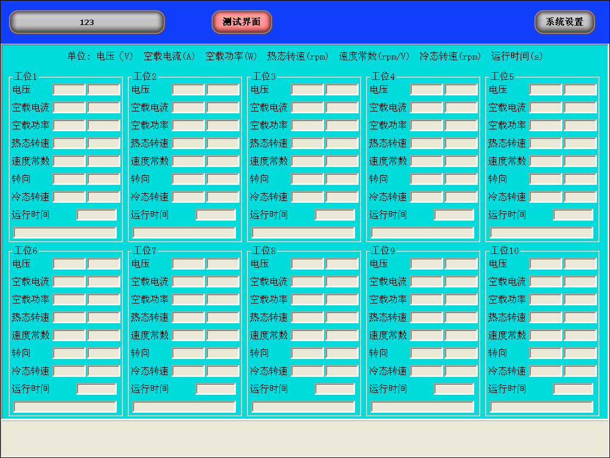Click right 速度常数 field in 工位10

pyautogui.click(x=580, y=335)
